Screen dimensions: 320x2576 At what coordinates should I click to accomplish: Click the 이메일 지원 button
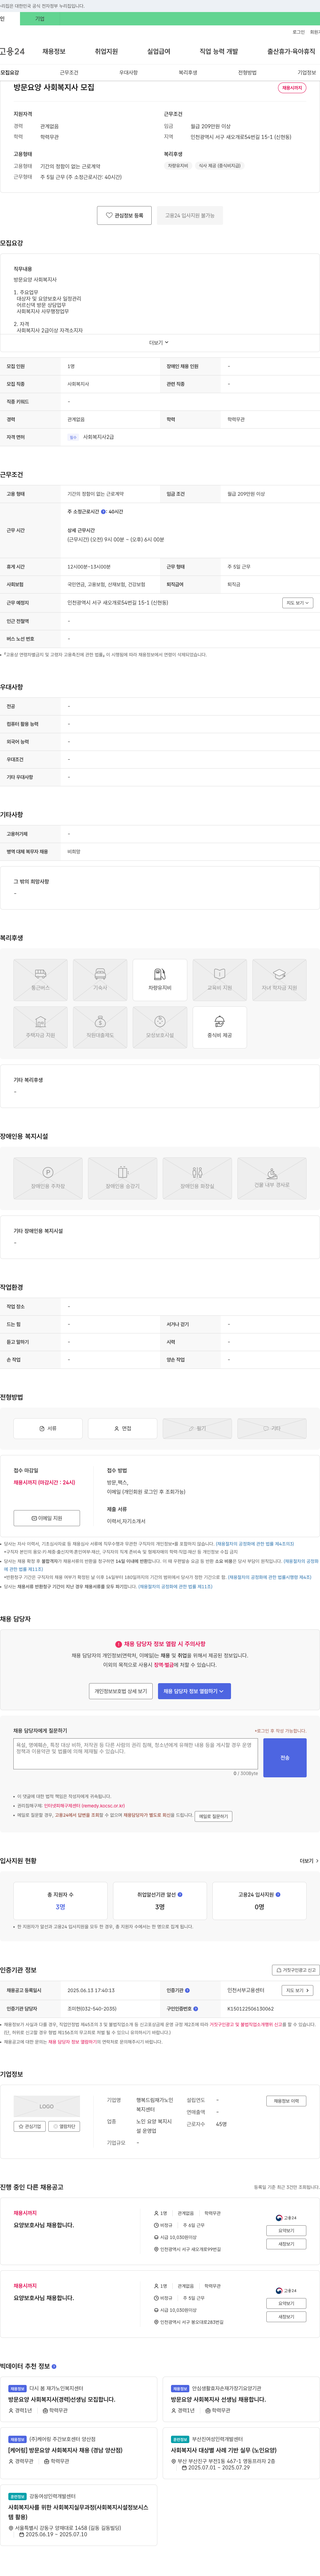tap(47, 1518)
